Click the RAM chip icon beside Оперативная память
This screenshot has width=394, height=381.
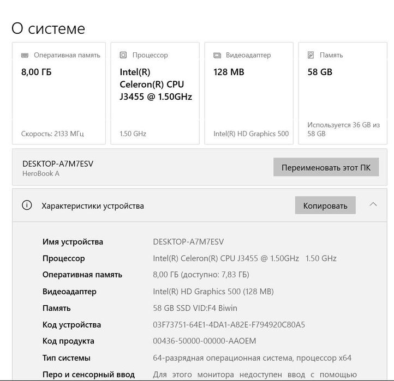click(25, 55)
